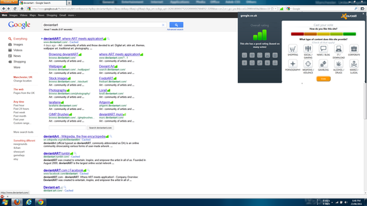Image resolution: width=367 pixels, height=206 pixels.
Task: Select the 'deviantart - Google Search' tab
Action: click(42, 3)
